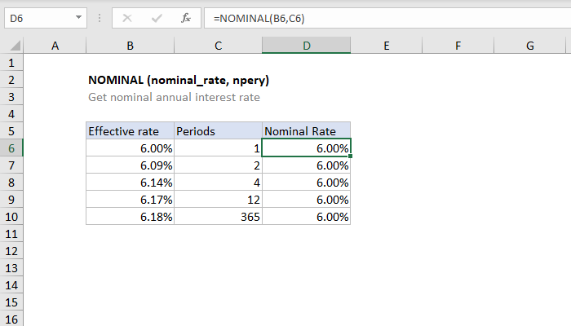Viewport: 571px width, 326px height.
Task: Expand the Name Box dropdown arrow
Action: pyautogui.click(x=78, y=17)
